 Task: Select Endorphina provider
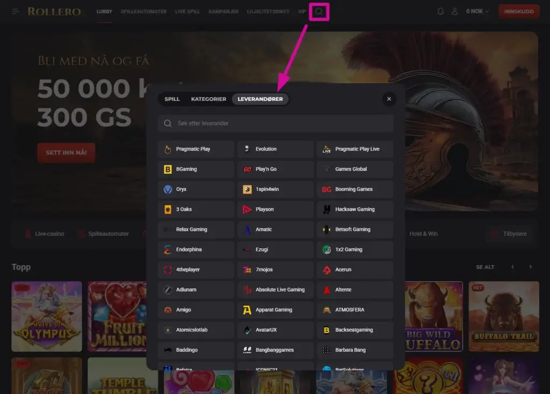[x=196, y=249]
